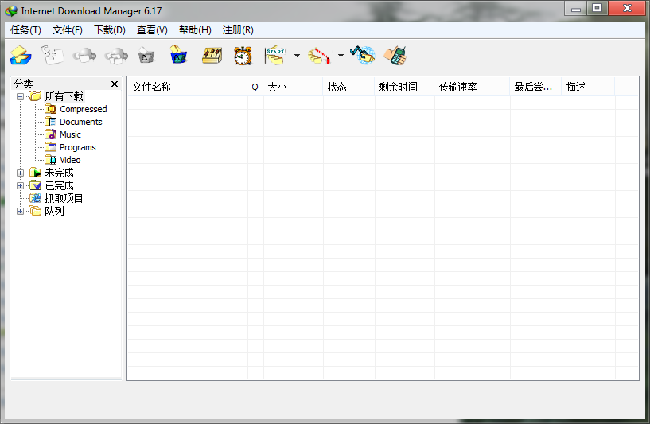Open the 注册(R) menu

pos(238,30)
